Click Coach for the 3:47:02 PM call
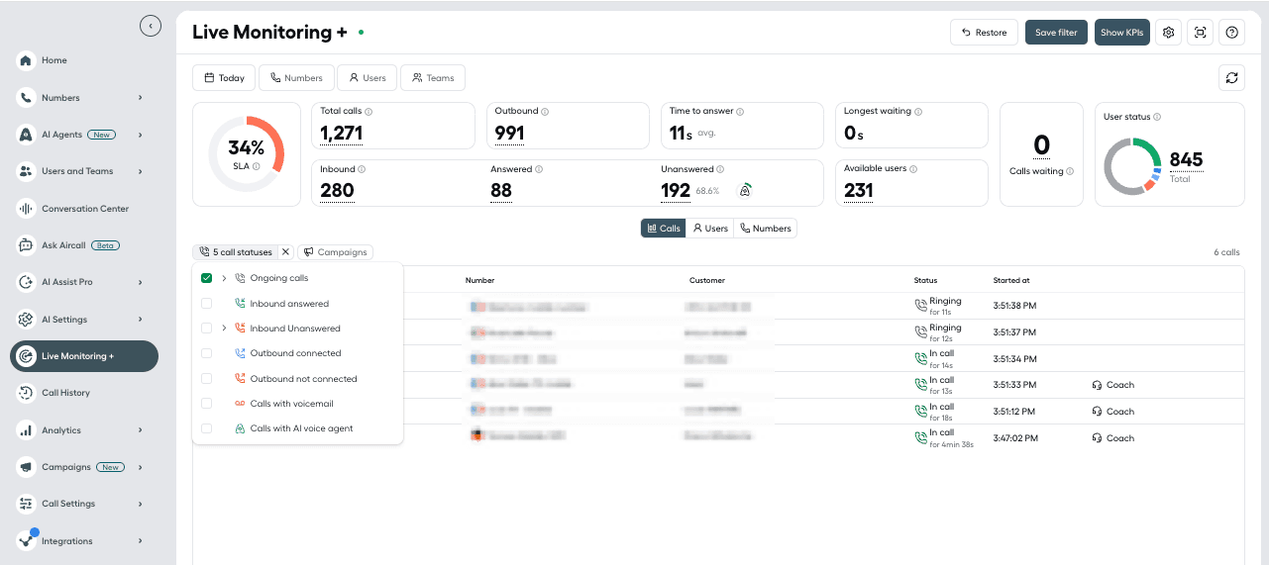 1113,438
